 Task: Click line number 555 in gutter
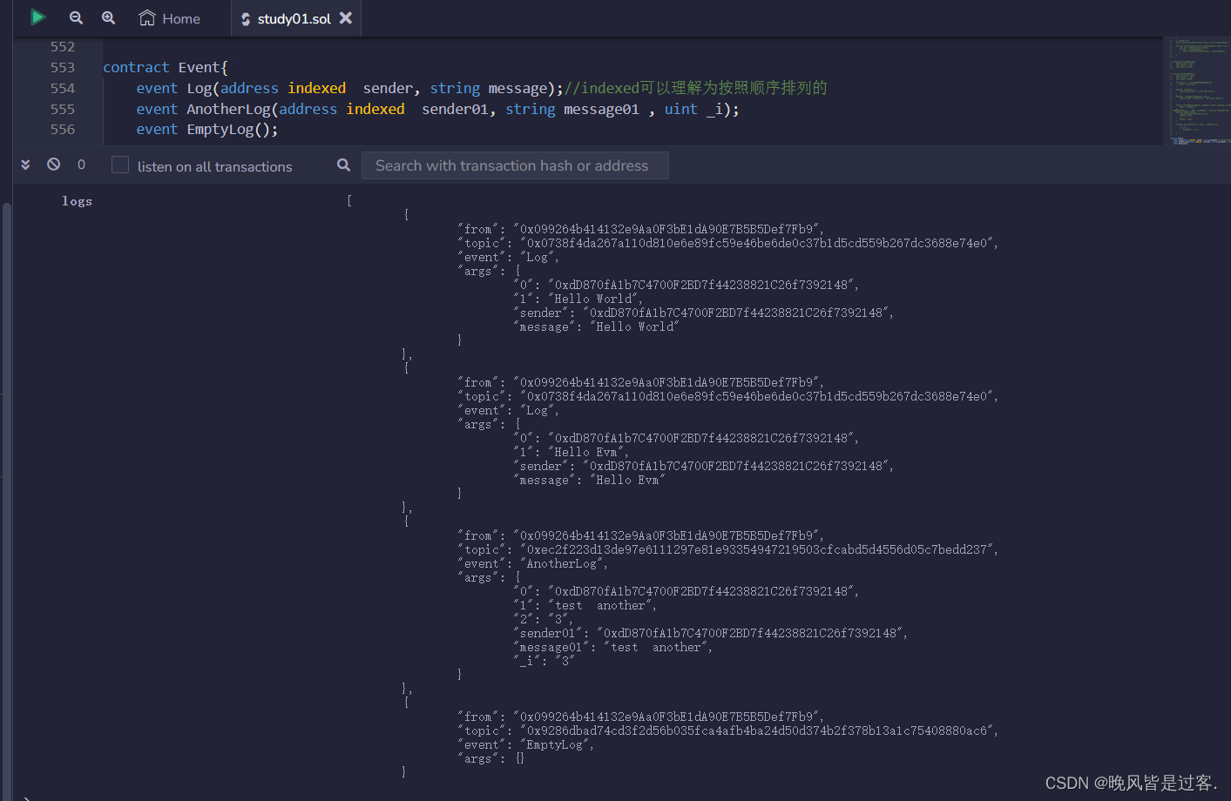pos(63,109)
